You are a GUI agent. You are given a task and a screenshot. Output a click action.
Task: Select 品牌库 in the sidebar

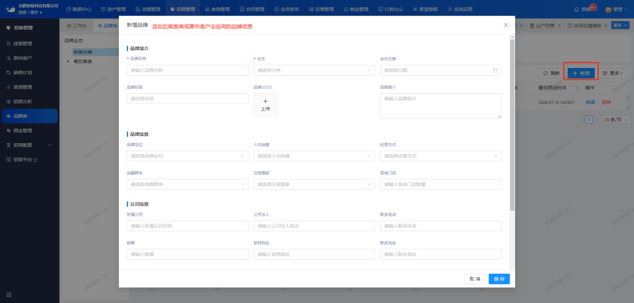30,116
